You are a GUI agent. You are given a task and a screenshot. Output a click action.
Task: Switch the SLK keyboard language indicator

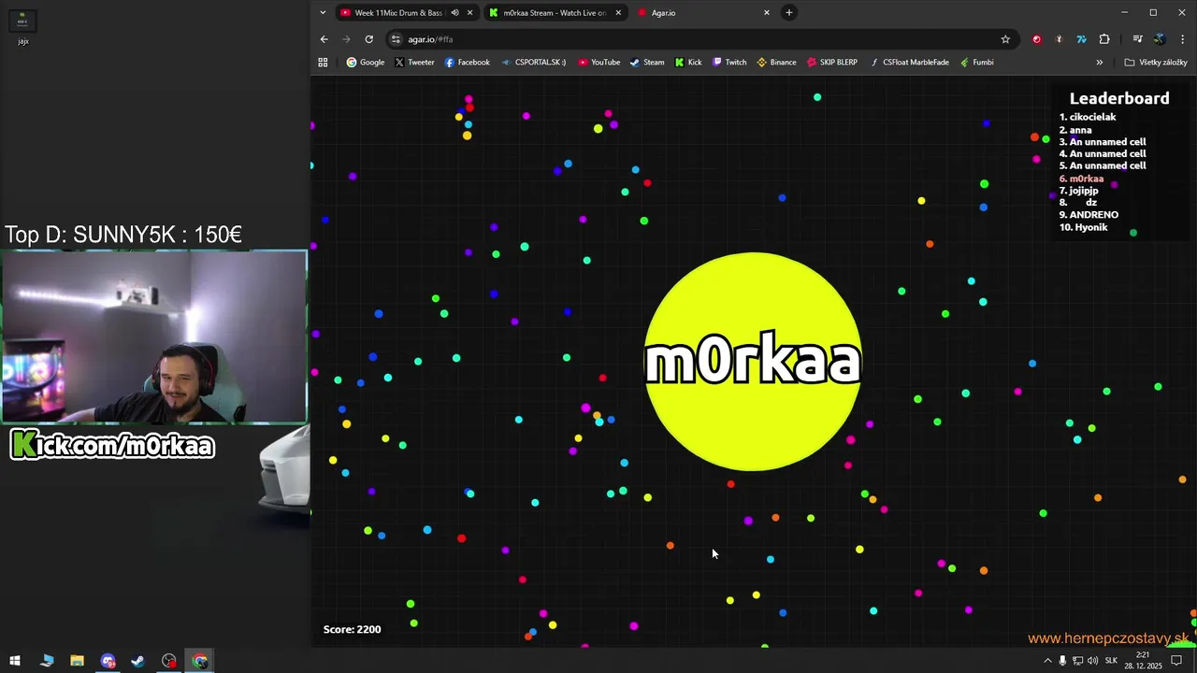click(1111, 661)
